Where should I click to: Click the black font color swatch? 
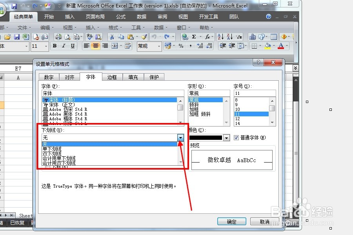click(x=206, y=138)
